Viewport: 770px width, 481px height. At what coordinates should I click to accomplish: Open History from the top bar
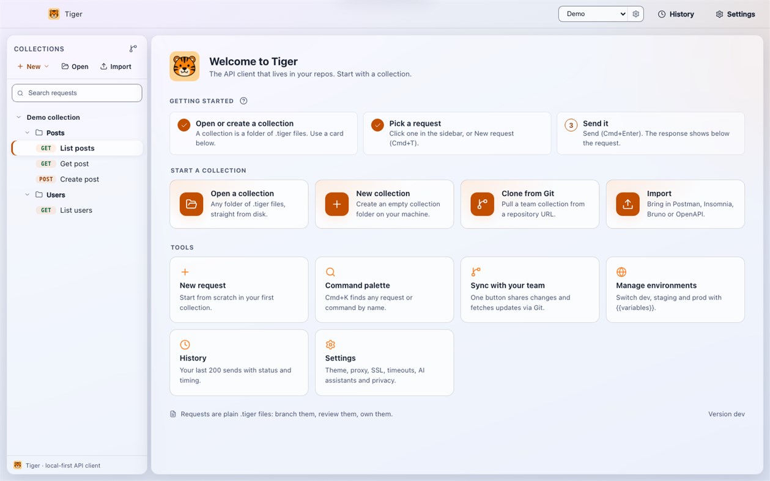pyautogui.click(x=676, y=14)
